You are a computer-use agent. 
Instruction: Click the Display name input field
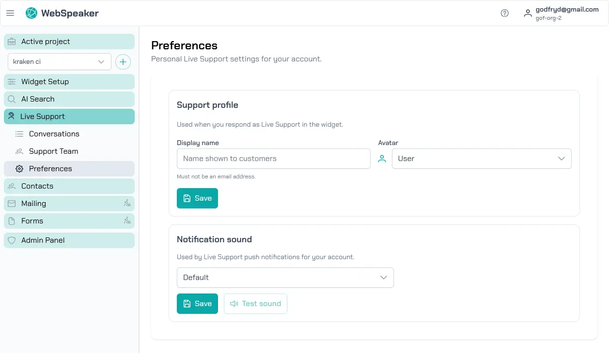pyautogui.click(x=273, y=158)
